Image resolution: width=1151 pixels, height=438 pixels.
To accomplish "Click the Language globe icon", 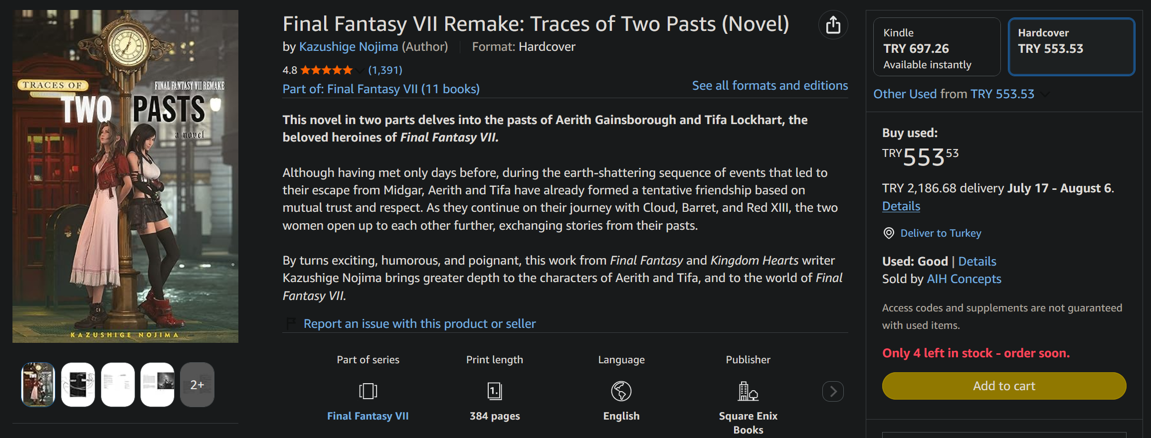I will tap(621, 391).
